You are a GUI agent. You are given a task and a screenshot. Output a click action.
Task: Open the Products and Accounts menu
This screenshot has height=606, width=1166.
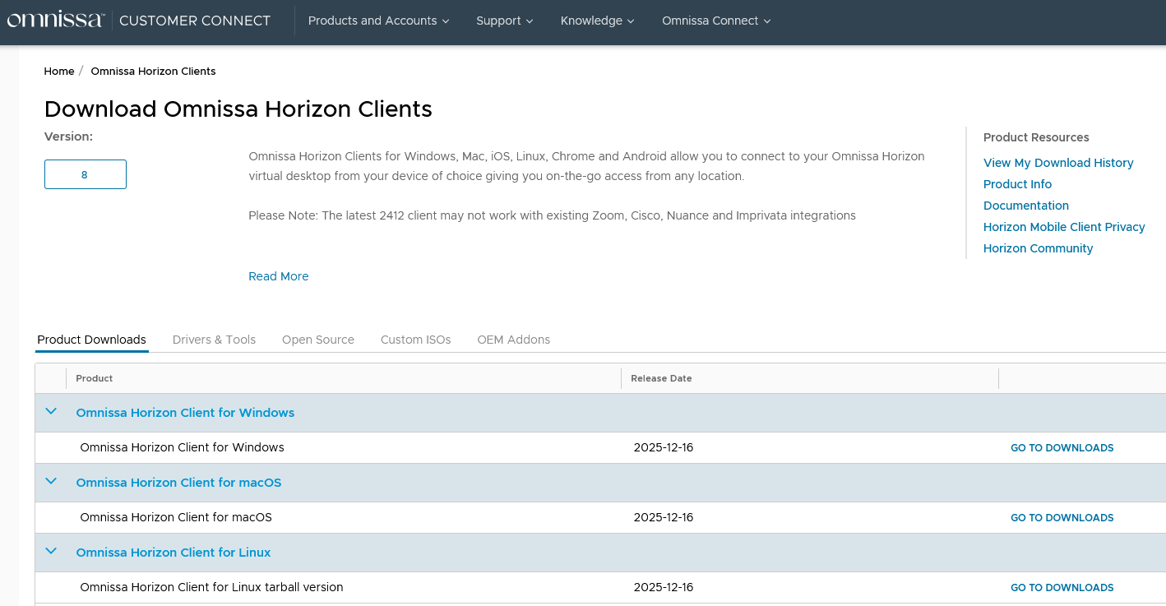(x=378, y=21)
